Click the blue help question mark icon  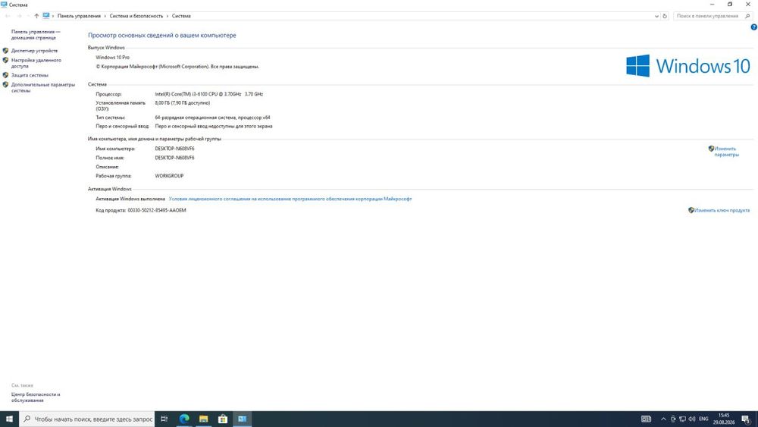pos(753,27)
